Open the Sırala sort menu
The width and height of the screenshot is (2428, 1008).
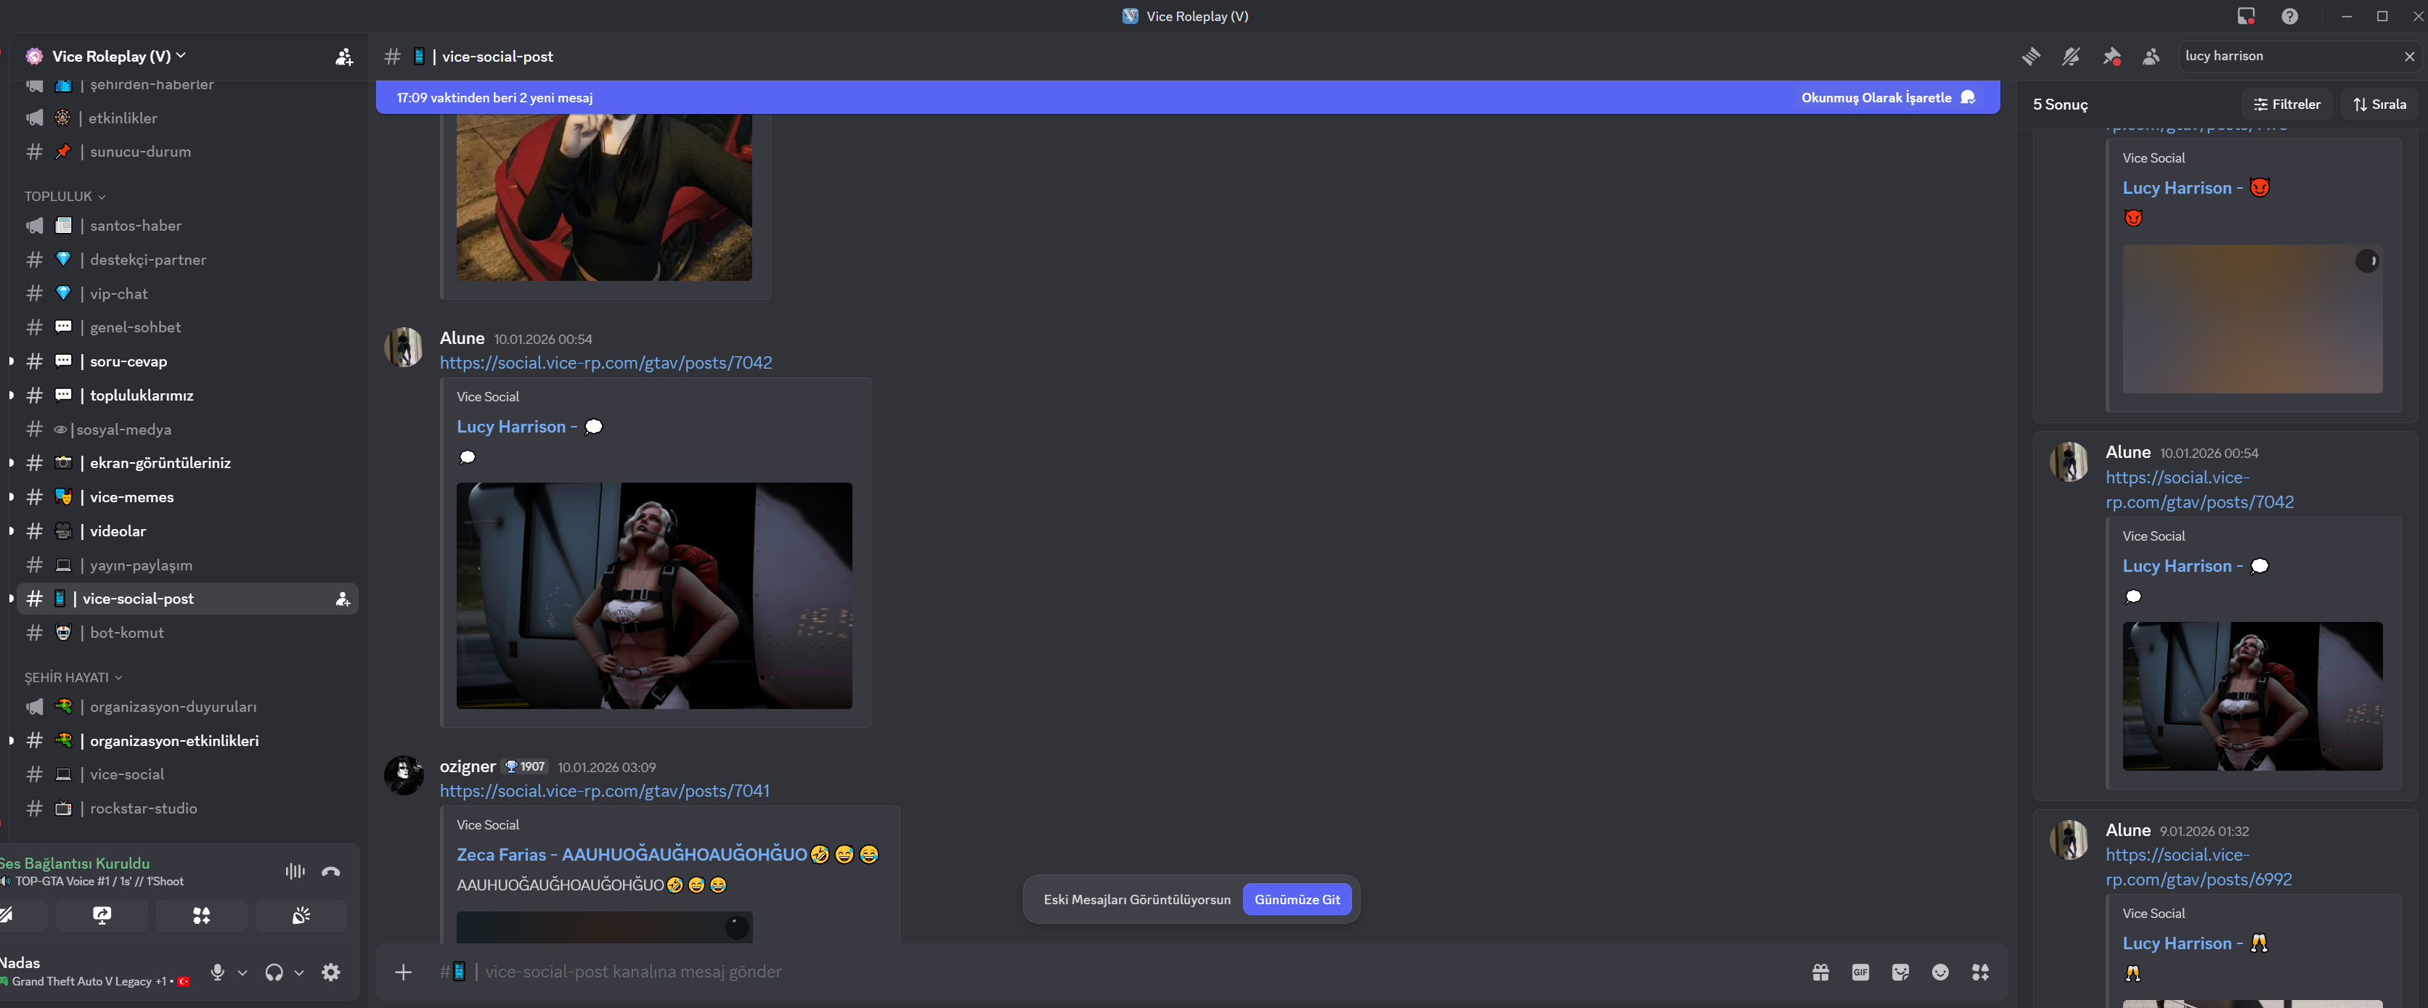pyautogui.click(x=2380, y=105)
